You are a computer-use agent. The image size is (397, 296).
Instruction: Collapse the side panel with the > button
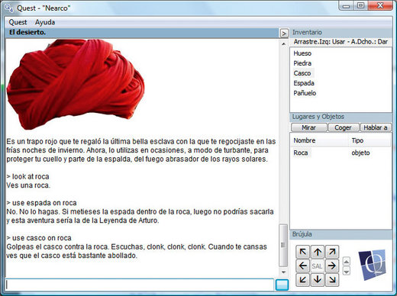tap(284, 34)
